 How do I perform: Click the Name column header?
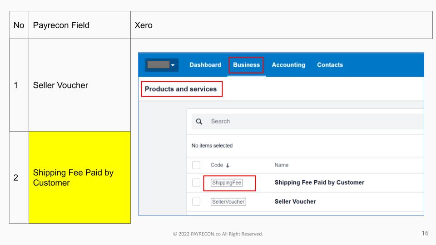[x=282, y=165]
